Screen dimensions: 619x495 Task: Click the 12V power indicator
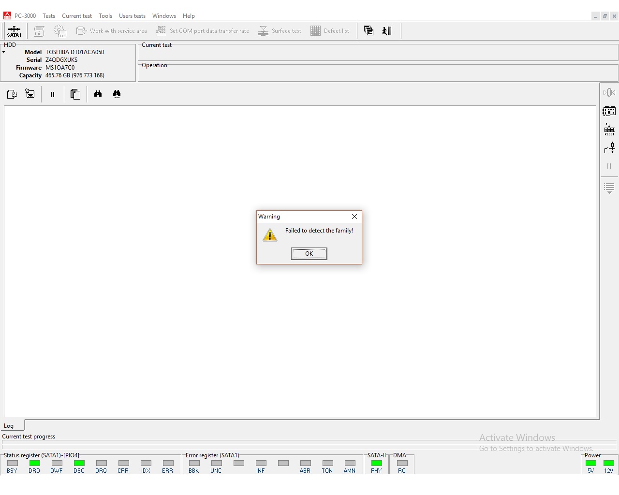tap(609, 466)
